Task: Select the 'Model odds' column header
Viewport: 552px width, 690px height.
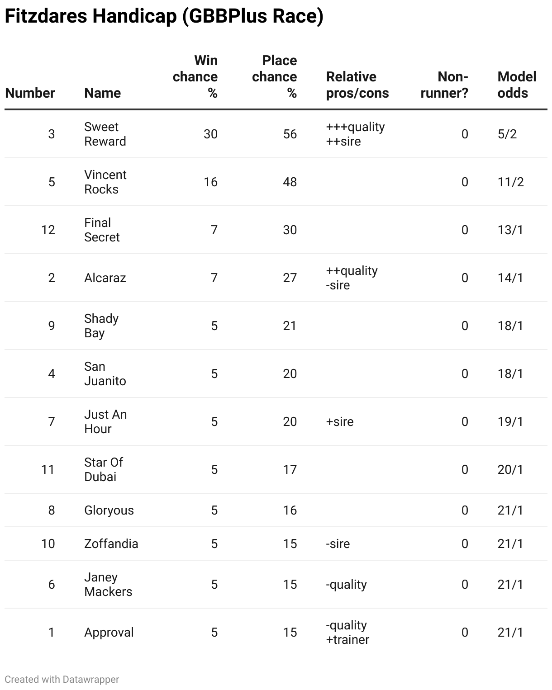Action: pyautogui.click(x=517, y=85)
